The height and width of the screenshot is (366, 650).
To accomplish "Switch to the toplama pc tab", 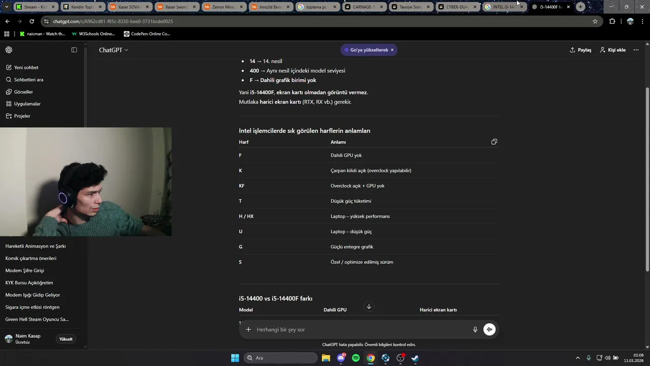I will pos(317,7).
